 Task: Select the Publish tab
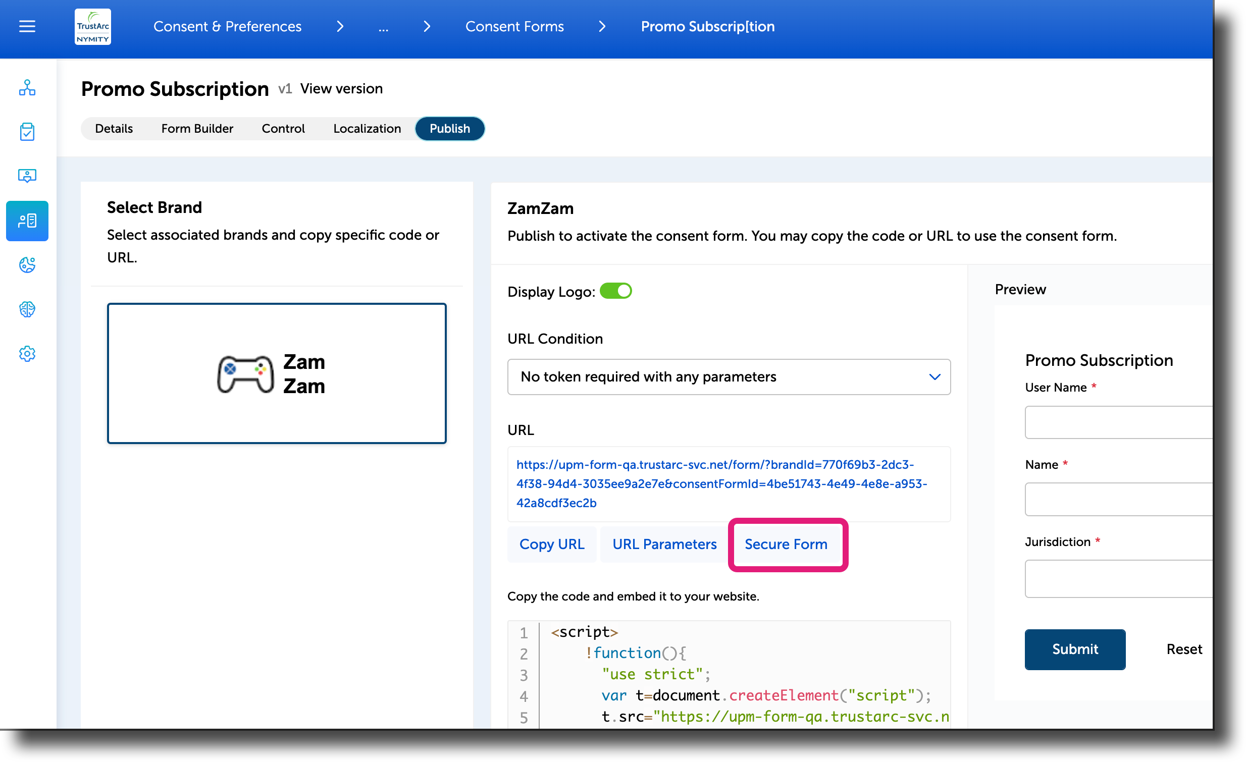[449, 128]
